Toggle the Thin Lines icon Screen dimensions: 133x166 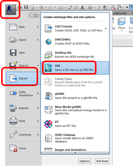[105, 7]
